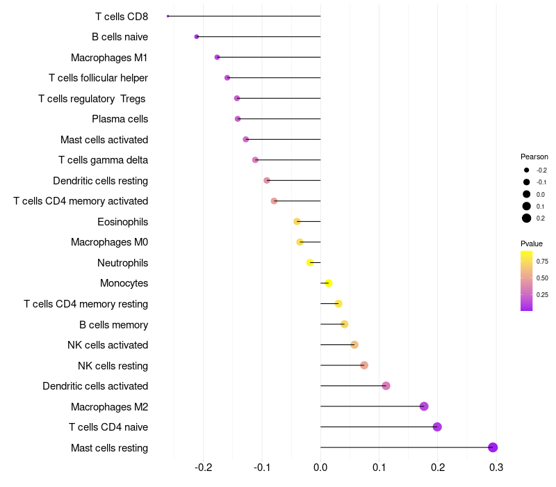This screenshot has height=487, width=556.
Task: Select the yellow Neutrophils dot
Action: pyautogui.click(x=310, y=263)
